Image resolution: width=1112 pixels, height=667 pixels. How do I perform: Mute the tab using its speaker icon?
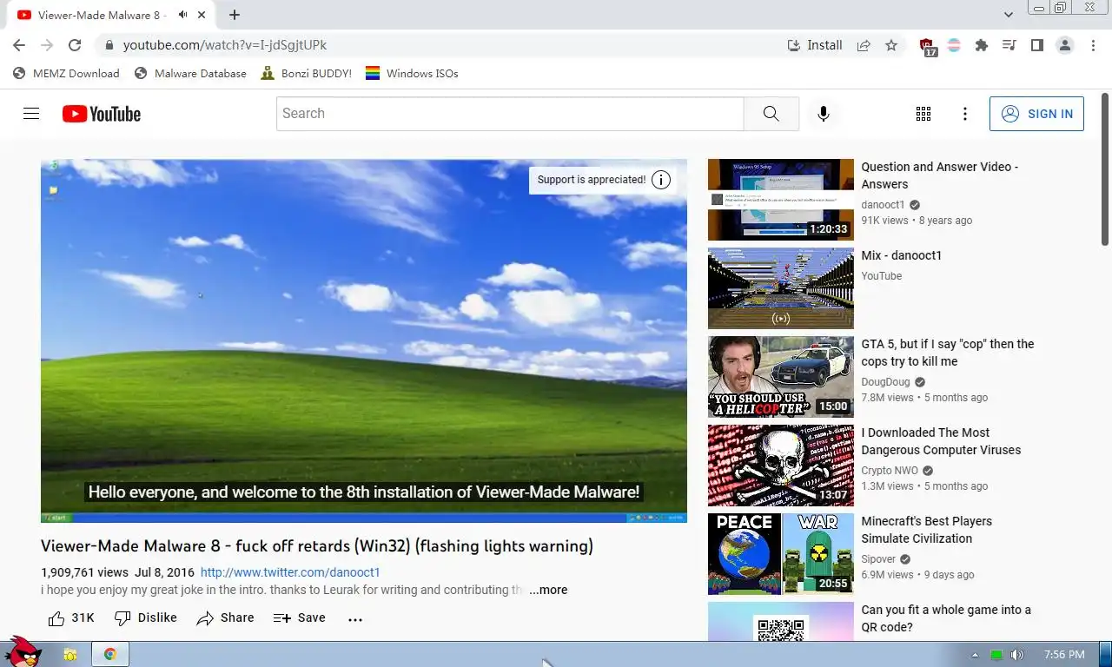(184, 15)
